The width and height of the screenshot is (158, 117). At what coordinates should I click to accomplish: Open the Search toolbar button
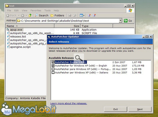click(41, 16)
